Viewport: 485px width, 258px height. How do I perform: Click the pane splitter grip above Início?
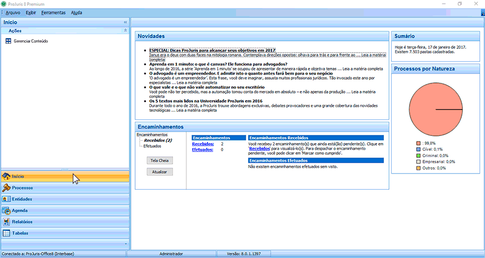pos(65,169)
